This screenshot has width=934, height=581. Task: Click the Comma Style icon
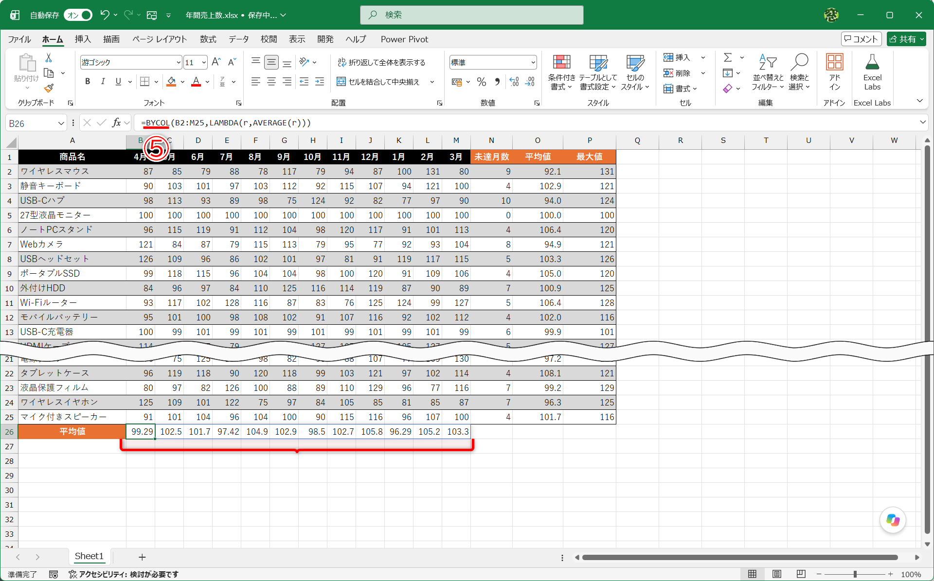(497, 82)
